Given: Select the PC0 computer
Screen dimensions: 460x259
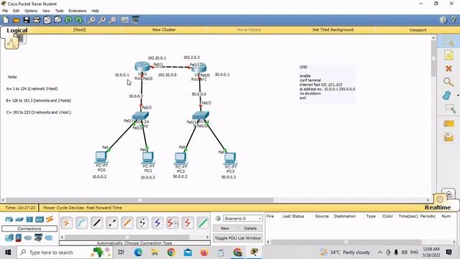Looking at the screenshot, I should point(101,157).
